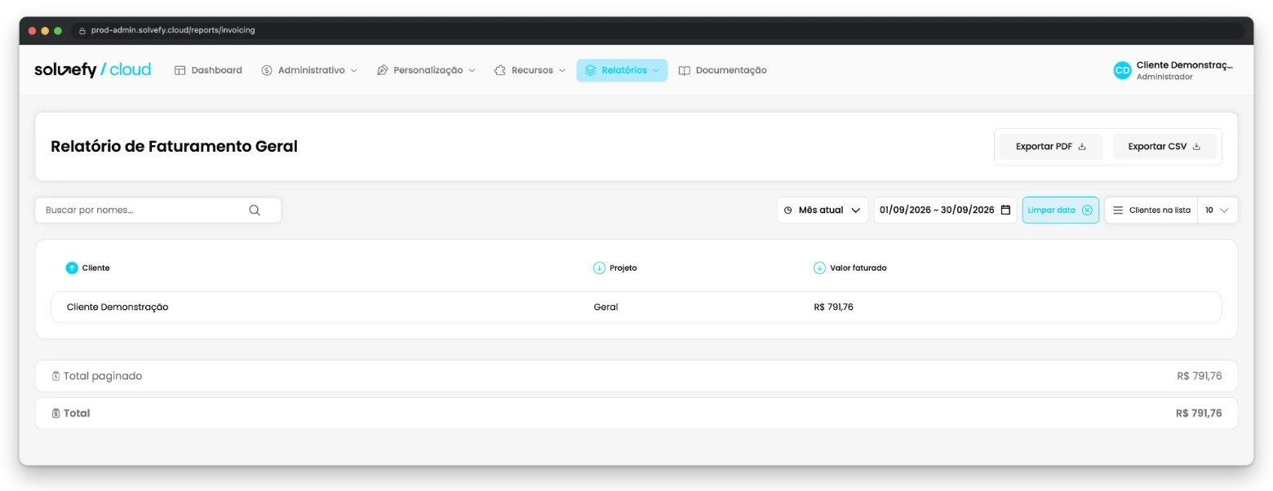
Task: Click the magnifier icon in the search box
Action: 255,210
